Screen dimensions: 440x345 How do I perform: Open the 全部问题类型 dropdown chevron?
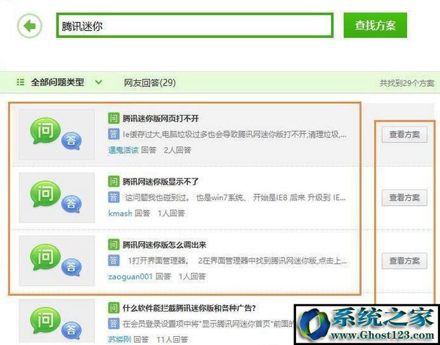tap(98, 82)
